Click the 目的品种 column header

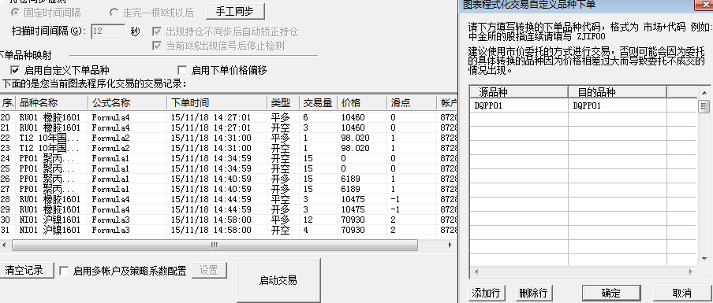click(x=618, y=92)
